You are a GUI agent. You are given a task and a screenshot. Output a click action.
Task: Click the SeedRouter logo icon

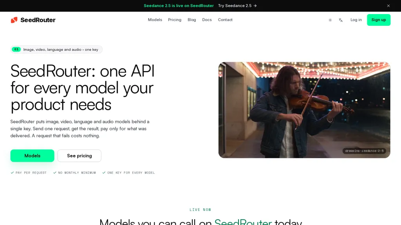[x=14, y=20]
